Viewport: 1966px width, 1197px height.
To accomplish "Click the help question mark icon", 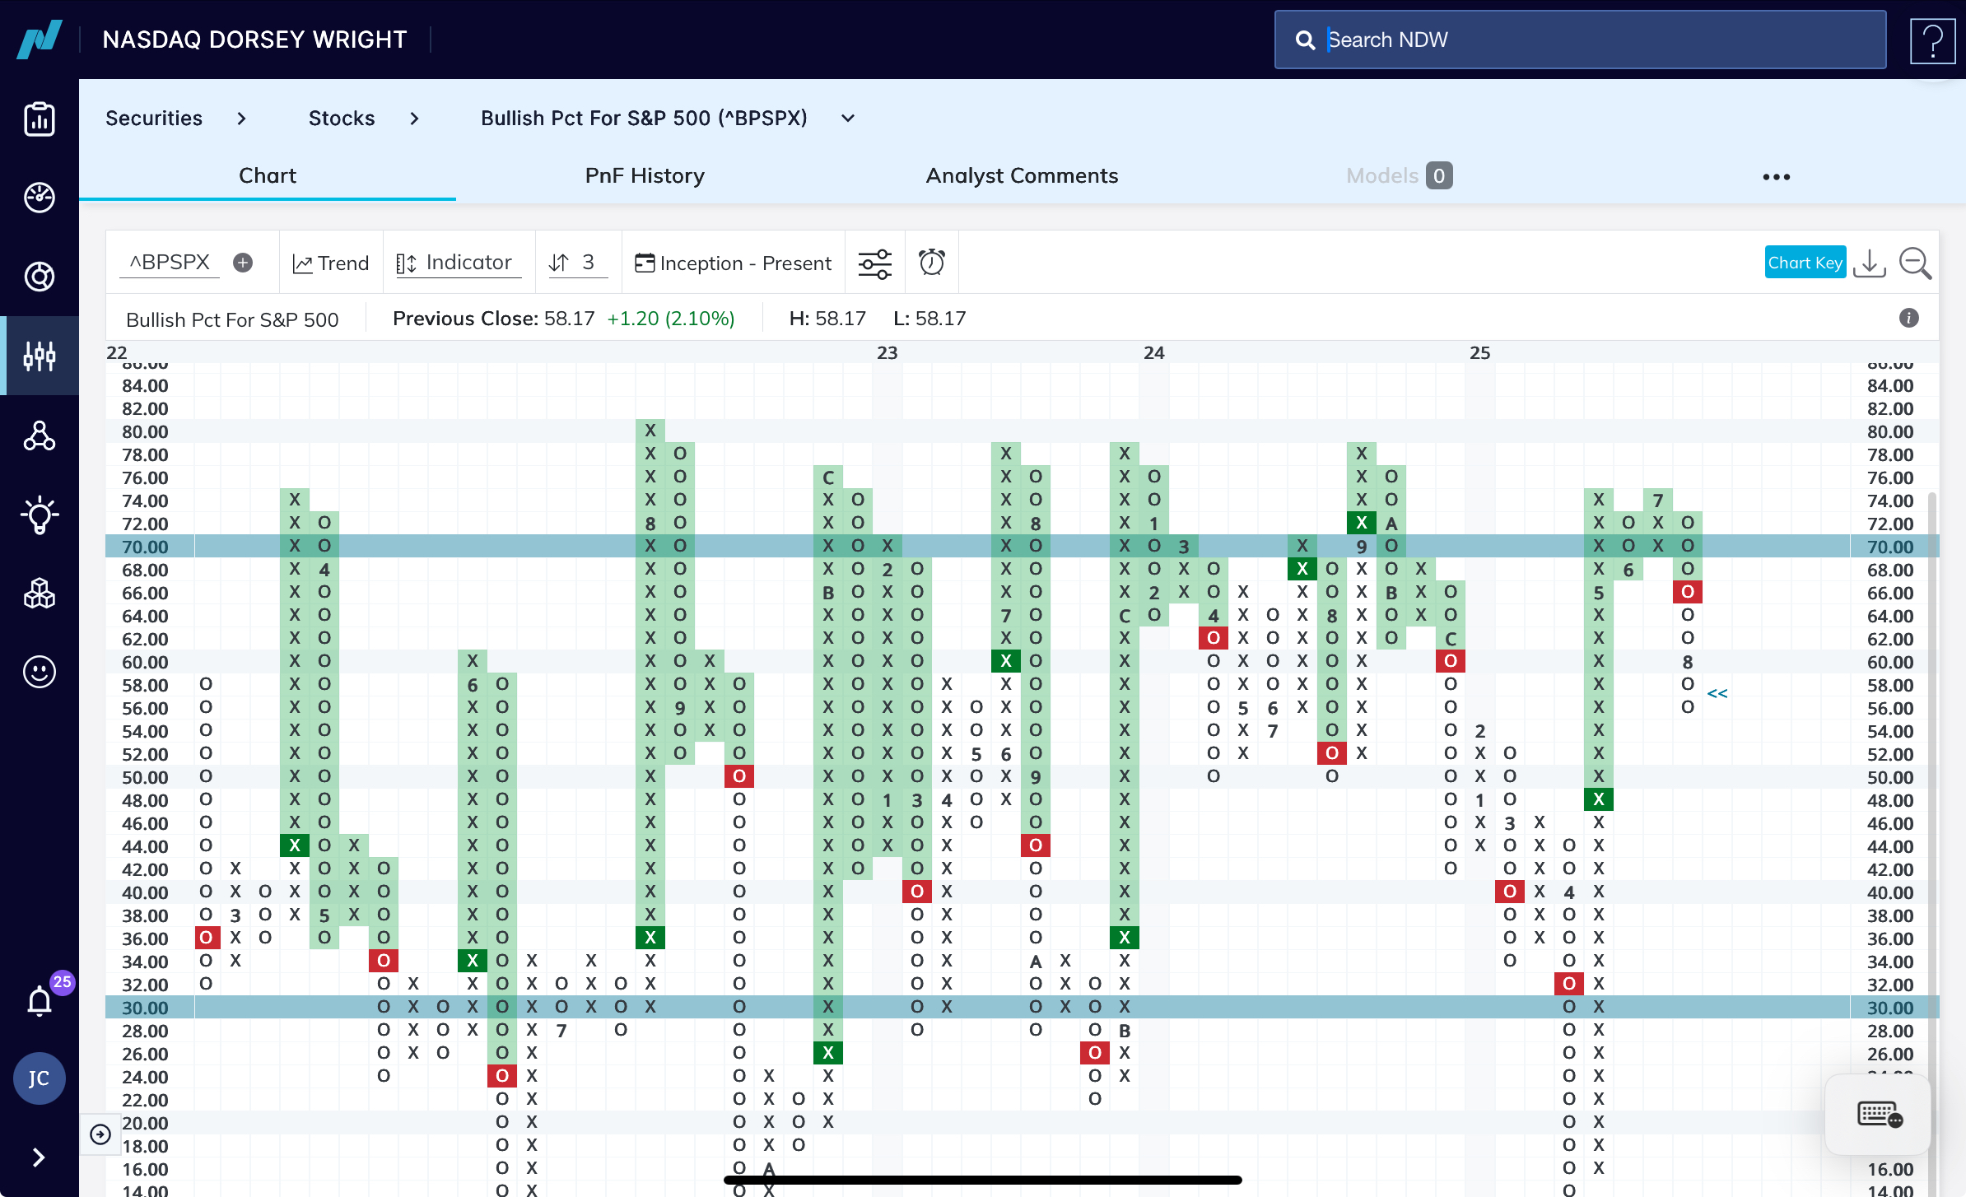I will pos(1932,40).
